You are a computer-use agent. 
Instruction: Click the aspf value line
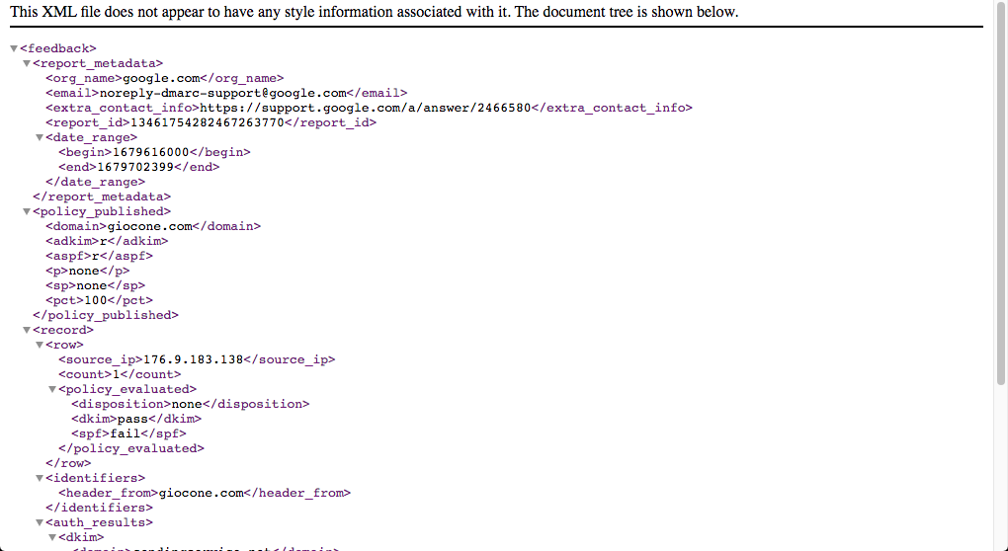[x=99, y=256]
